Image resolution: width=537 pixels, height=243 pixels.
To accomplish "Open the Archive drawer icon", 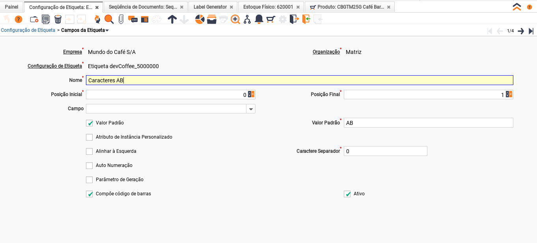I will coord(212,19).
